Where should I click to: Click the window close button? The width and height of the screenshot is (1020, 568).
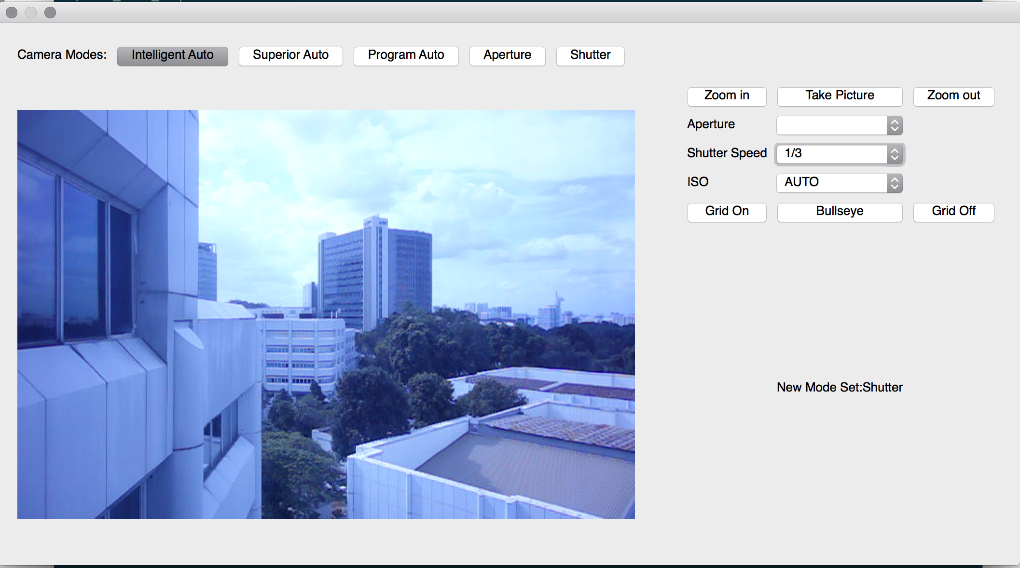tap(12, 13)
